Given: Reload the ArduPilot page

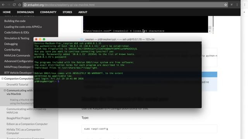Looking at the screenshot, I should click(14, 5).
